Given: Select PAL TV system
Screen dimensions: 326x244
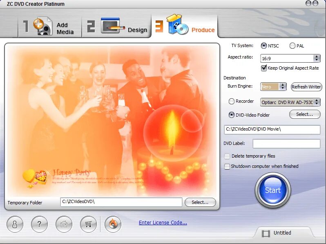Looking at the screenshot, I should pyautogui.click(x=293, y=45).
